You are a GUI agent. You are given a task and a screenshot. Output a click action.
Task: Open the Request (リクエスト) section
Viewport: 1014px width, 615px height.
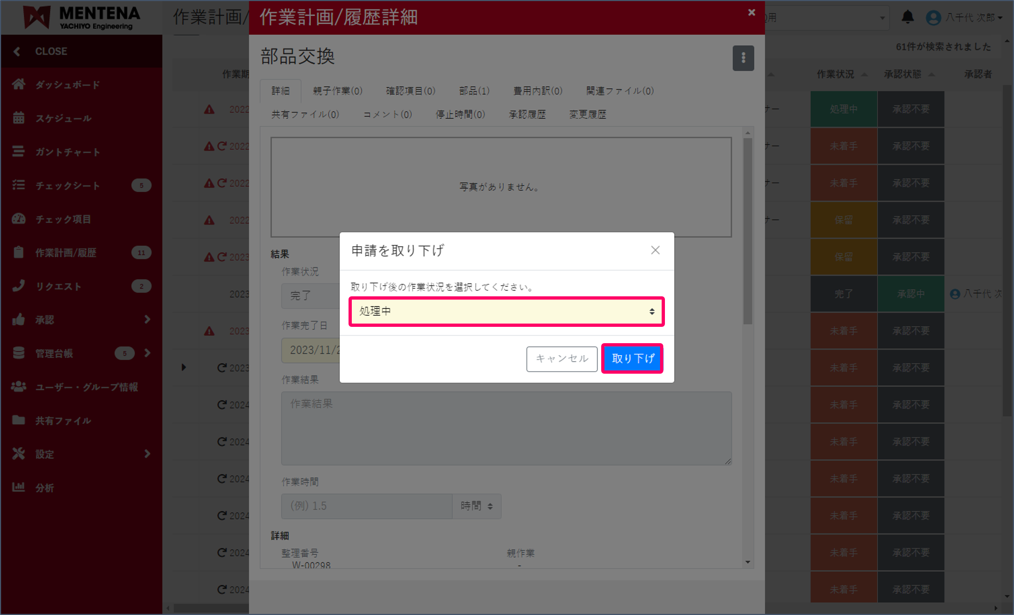click(x=65, y=285)
